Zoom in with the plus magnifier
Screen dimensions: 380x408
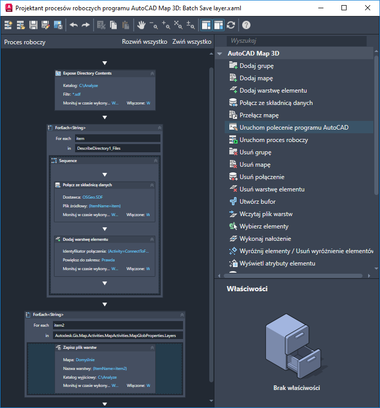166,25
